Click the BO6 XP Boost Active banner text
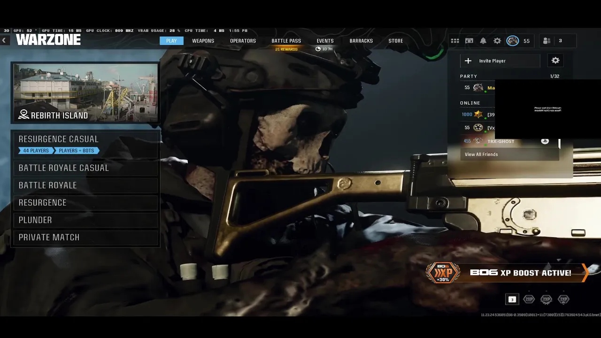The width and height of the screenshot is (601, 338). [x=521, y=273]
